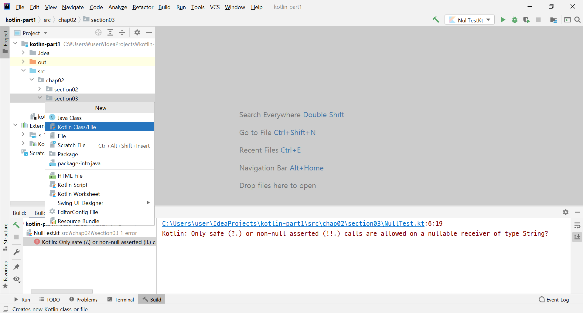Toggle the pin tab icon in Build panel
This screenshot has height=313, width=583.
pyautogui.click(x=16, y=267)
